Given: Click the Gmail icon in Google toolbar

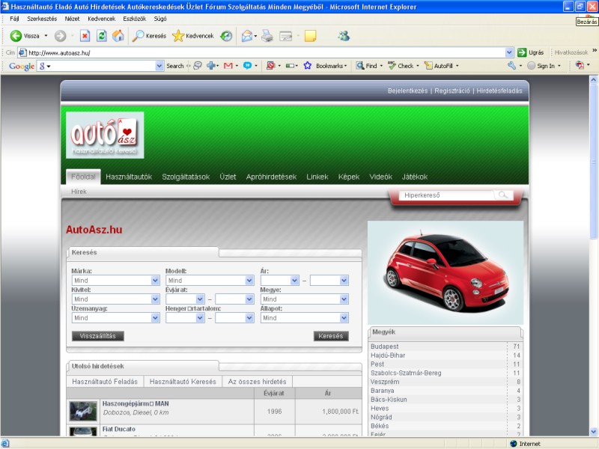Looking at the screenshot, I should [x=228, y=66].
